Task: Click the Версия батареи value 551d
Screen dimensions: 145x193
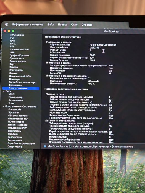Action: click(92, 60)
